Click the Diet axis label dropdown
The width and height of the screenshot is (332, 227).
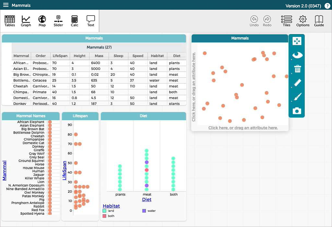pos(147,199)
